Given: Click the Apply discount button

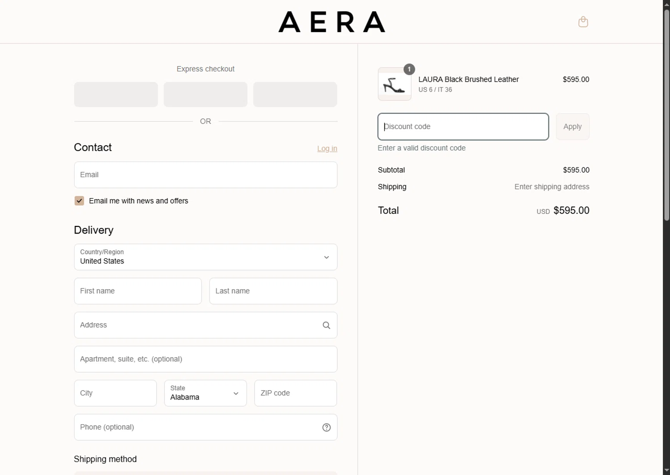Looking at the screenshot, I should point(573,127).
